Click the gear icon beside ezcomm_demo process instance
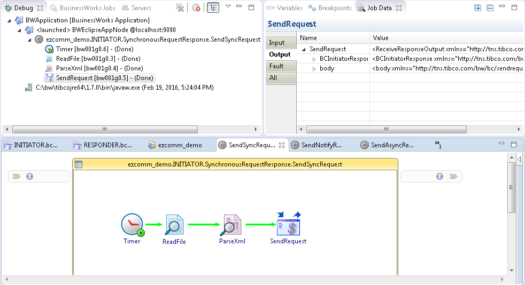The height and width of the screenshot is (285, 525). click(x=39, y=39)
